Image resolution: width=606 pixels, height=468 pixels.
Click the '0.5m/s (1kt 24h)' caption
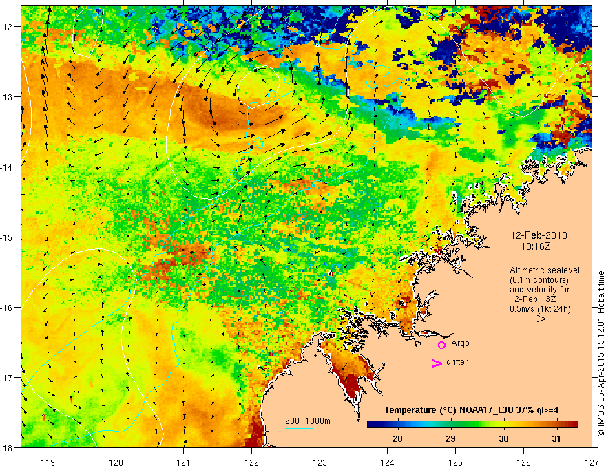540,308
